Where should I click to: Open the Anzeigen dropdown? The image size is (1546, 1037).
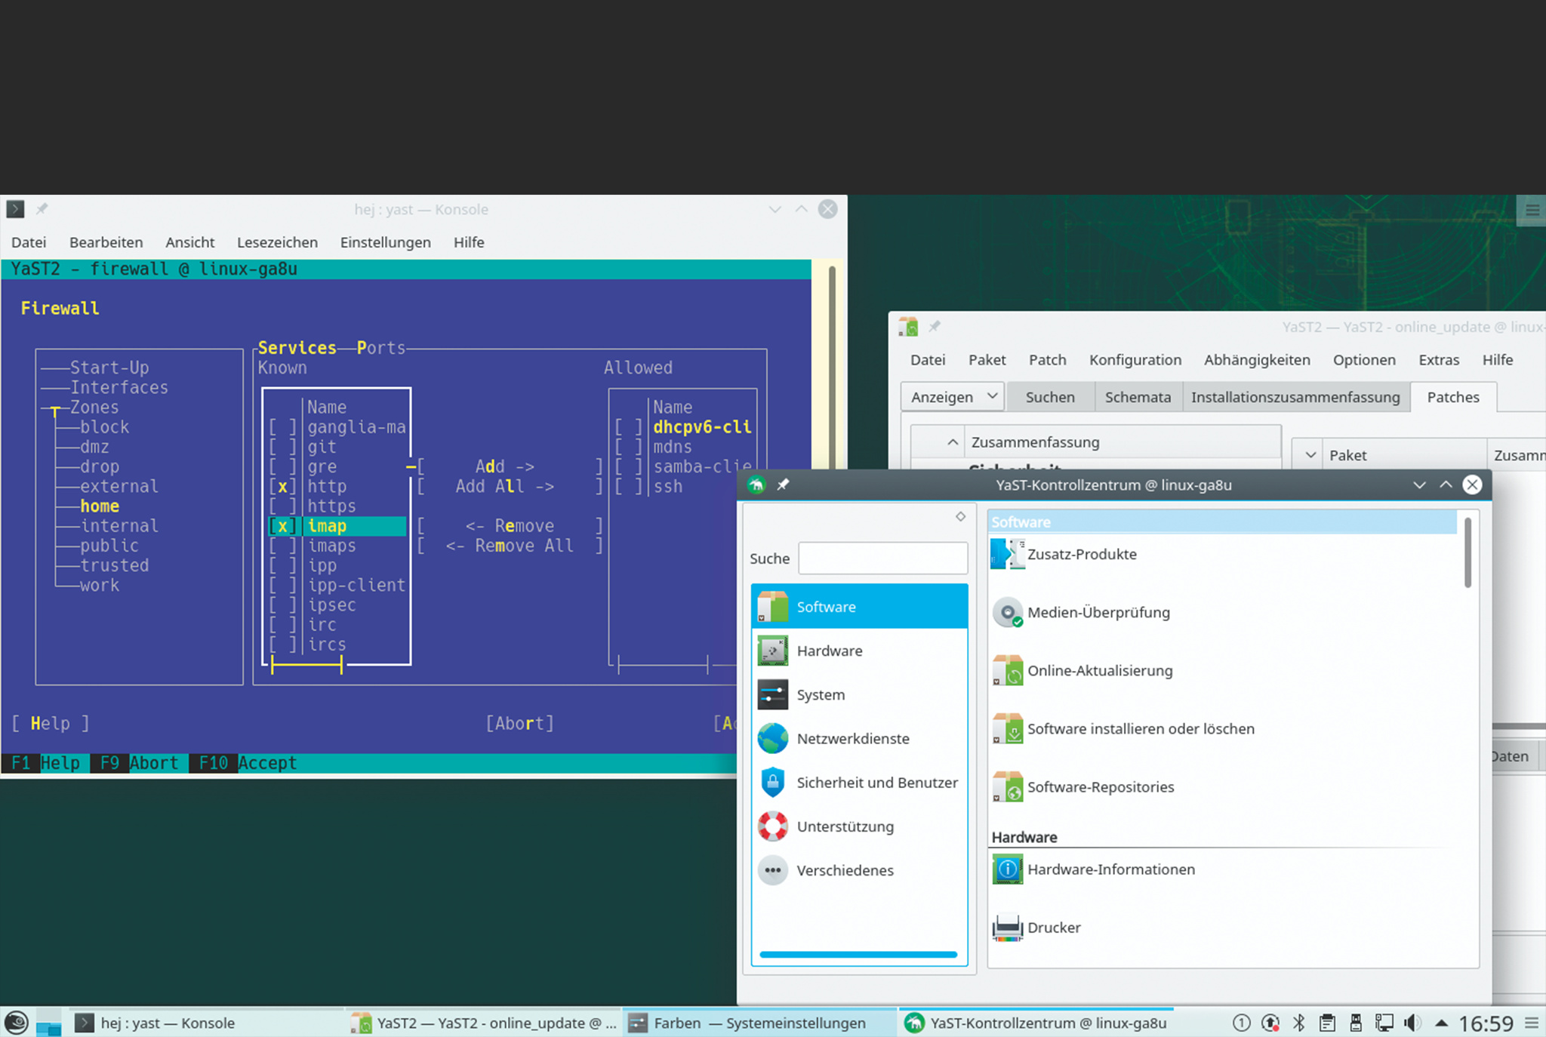click(x=953, y=397)
